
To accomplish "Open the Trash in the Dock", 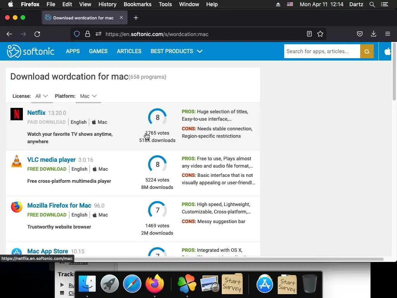I will [309, 284].
